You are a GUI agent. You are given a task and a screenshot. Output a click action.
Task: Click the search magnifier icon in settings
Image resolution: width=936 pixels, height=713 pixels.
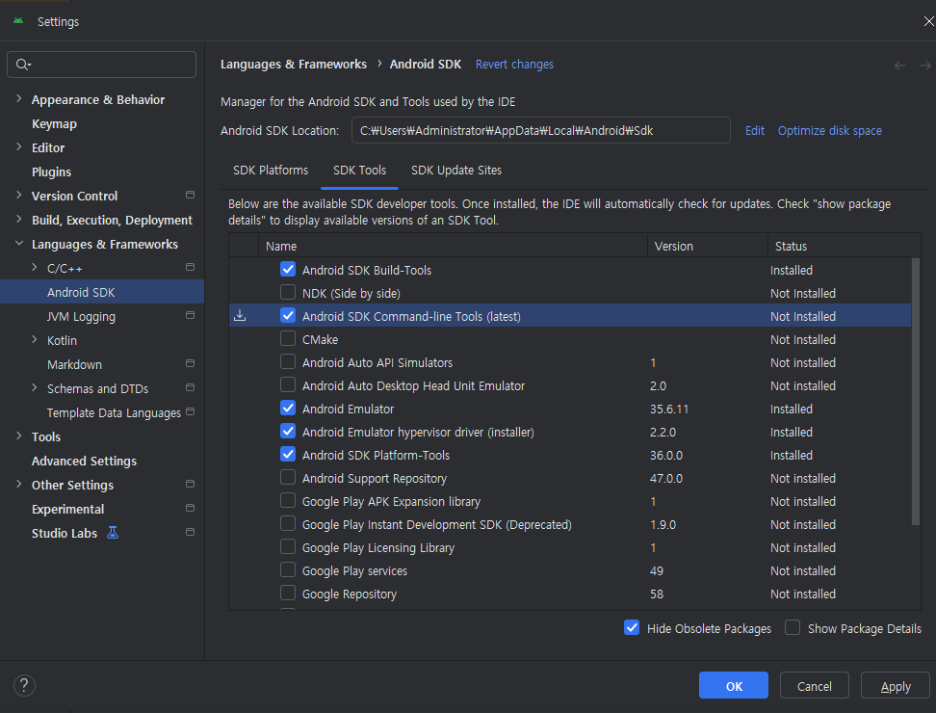22,65
